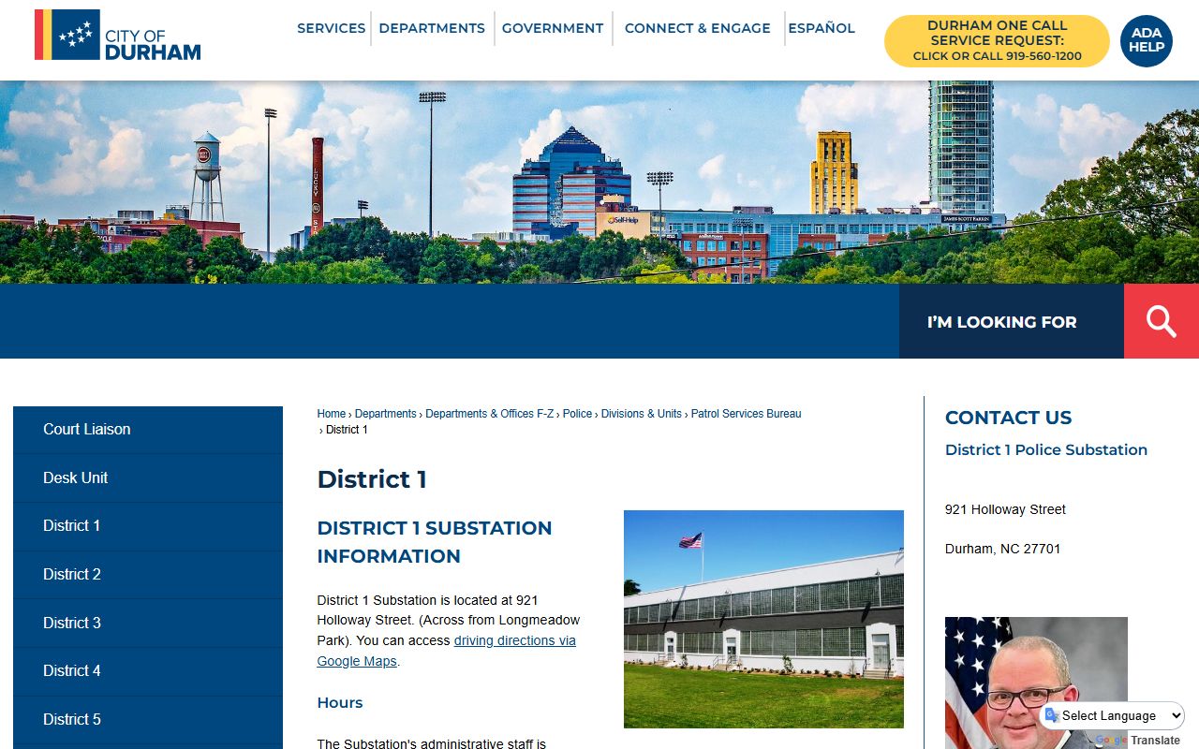Open Court Liaison in sidebar

click(x=87, y=429)
